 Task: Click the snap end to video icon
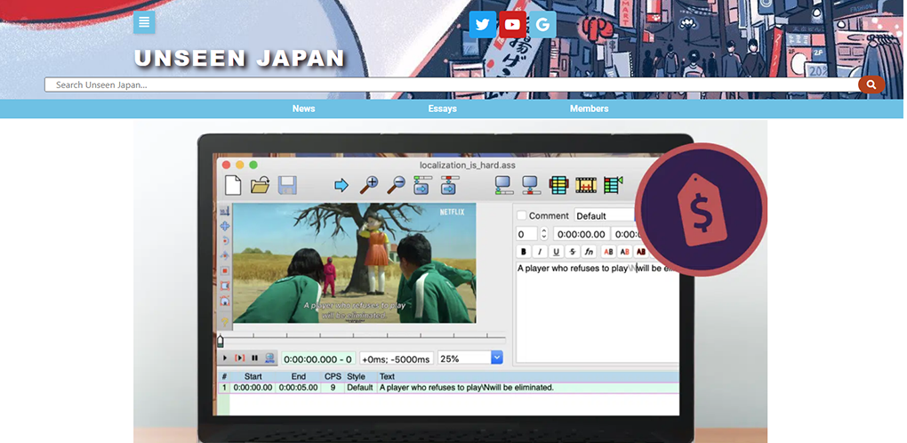click(x=531, y=185)
